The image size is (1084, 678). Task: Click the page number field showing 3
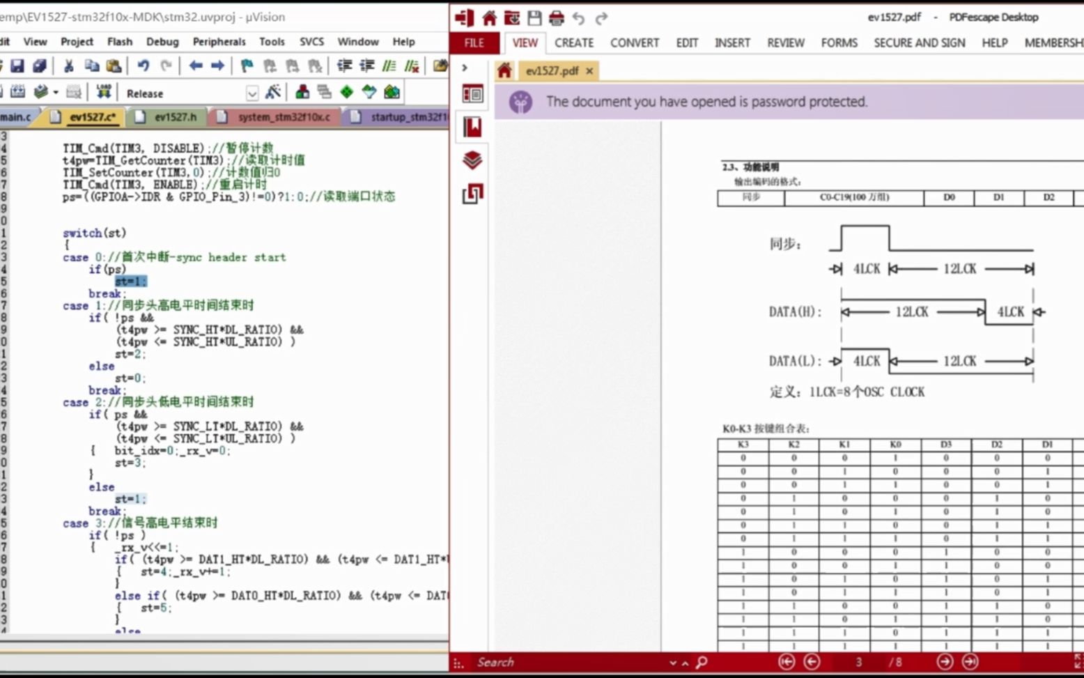(x=859, y=662)
